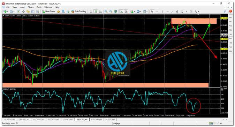Open the Terminal panel
The height and width of the screenshot is (127, 235).
click(33, 12)
